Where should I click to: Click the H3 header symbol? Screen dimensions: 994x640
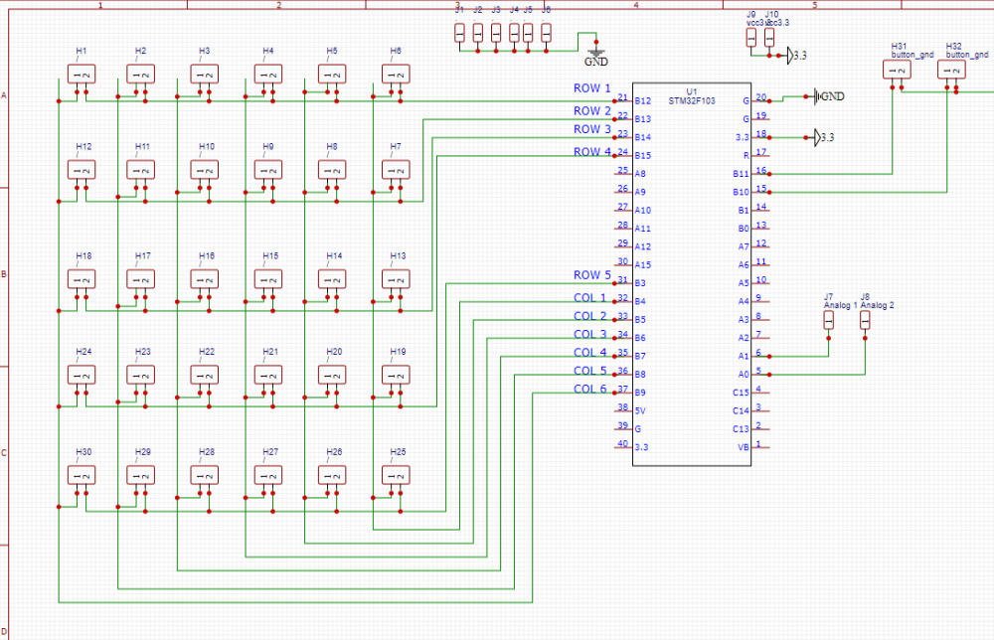point(204,75)
